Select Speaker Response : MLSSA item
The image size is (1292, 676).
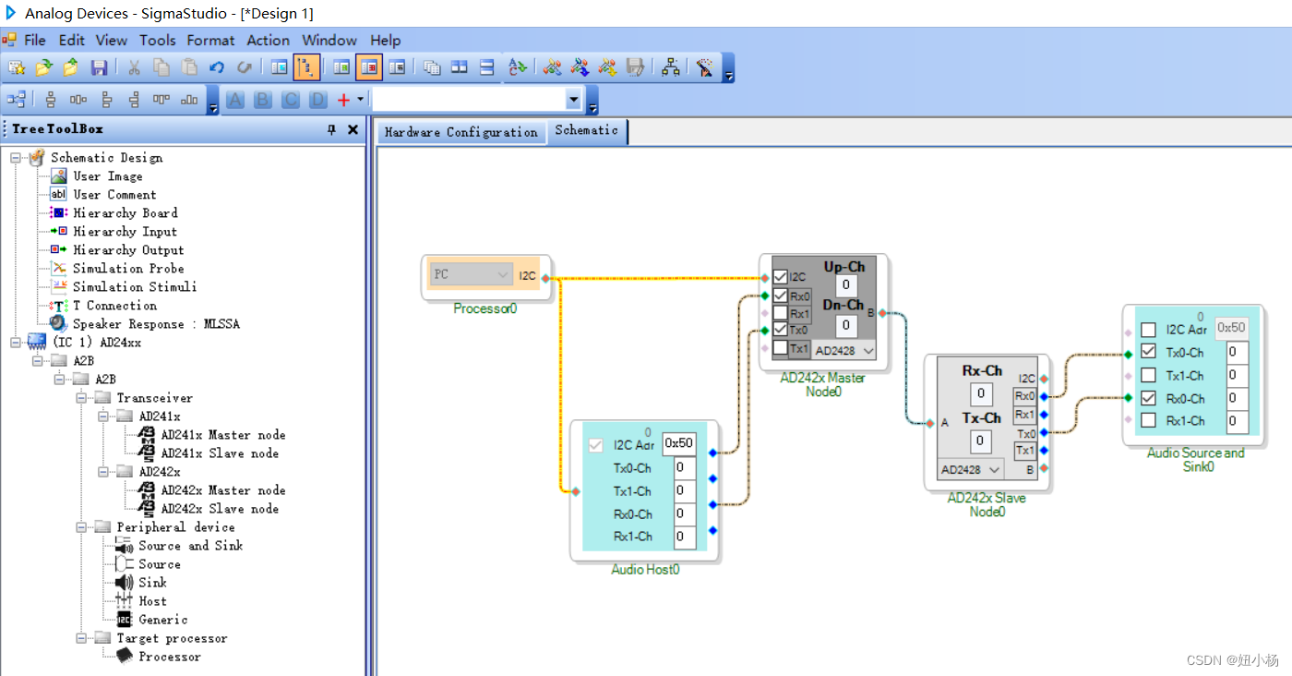point(156,324)
